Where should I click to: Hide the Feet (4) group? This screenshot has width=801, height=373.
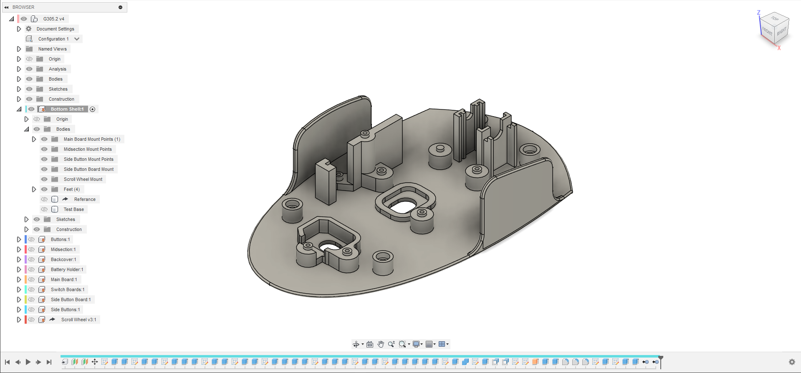point(44,189)
